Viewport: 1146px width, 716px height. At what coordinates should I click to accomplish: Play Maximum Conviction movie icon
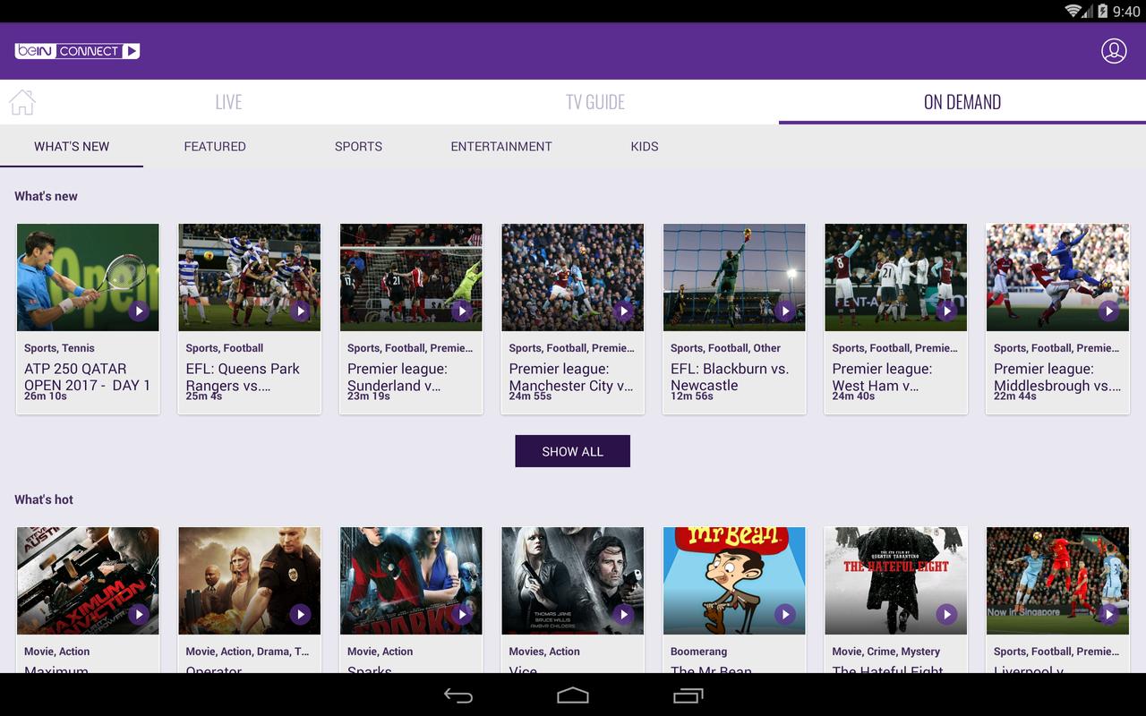click(138, 614)
